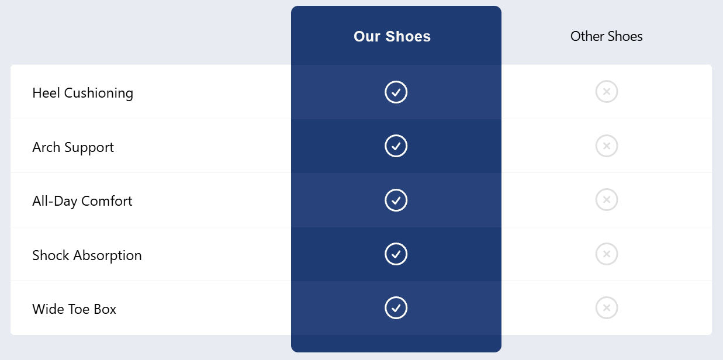Click the Arch Support X icon

coord(606,146)
